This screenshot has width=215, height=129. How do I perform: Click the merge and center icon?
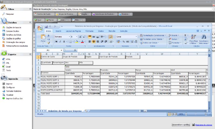click(111, 42)
